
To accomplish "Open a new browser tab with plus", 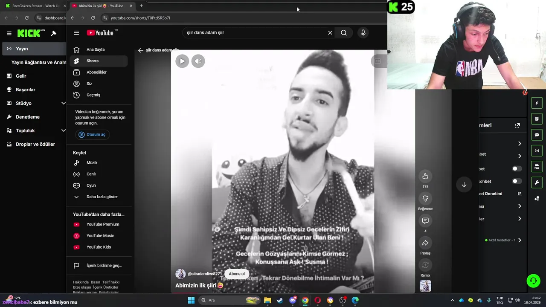I will (141, 6).
